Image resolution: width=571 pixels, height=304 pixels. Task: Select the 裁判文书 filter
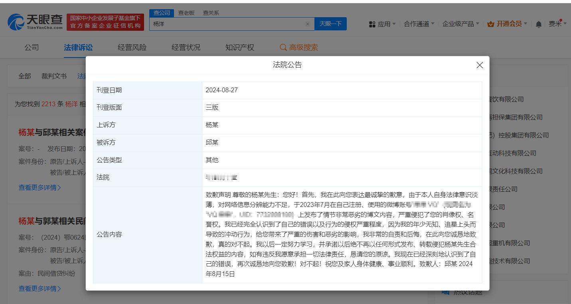tap(54, 76)
